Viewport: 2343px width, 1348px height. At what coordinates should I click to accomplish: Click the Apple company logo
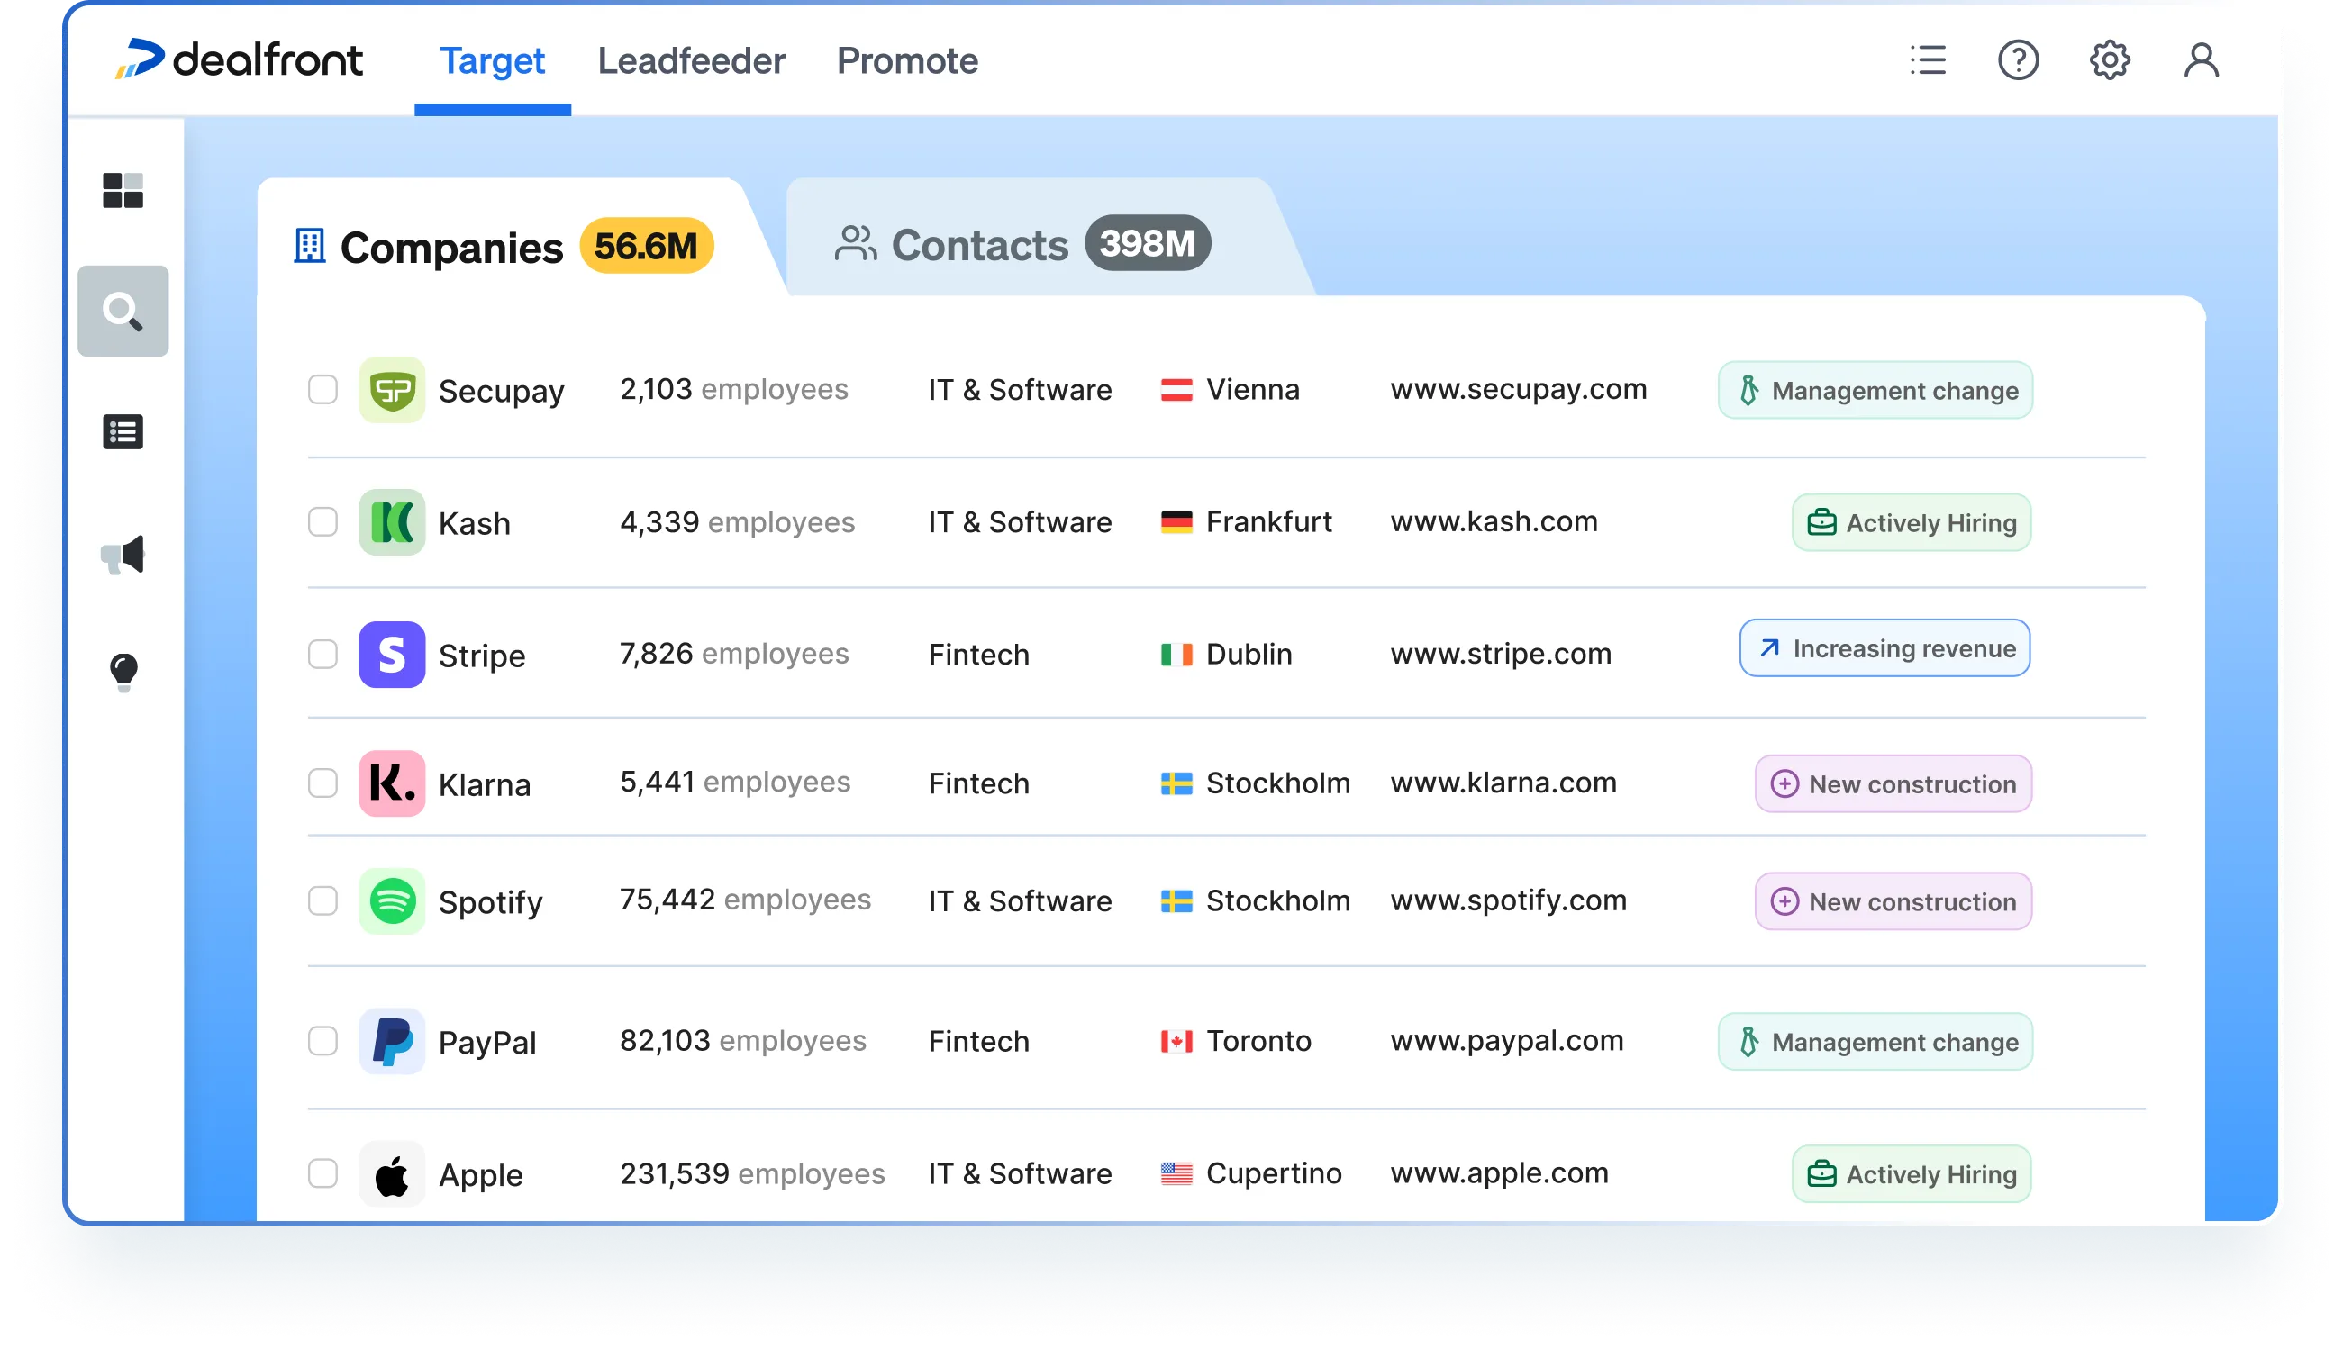tap(392, 1174)
